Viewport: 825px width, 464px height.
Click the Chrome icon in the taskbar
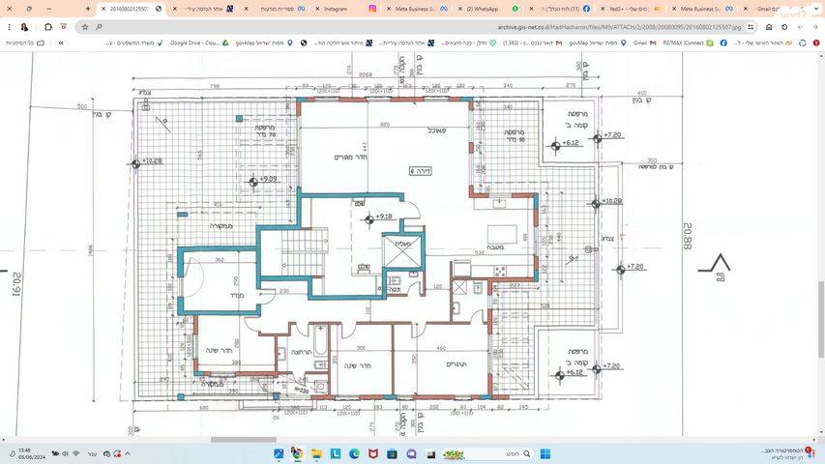[x=297, y=453]
